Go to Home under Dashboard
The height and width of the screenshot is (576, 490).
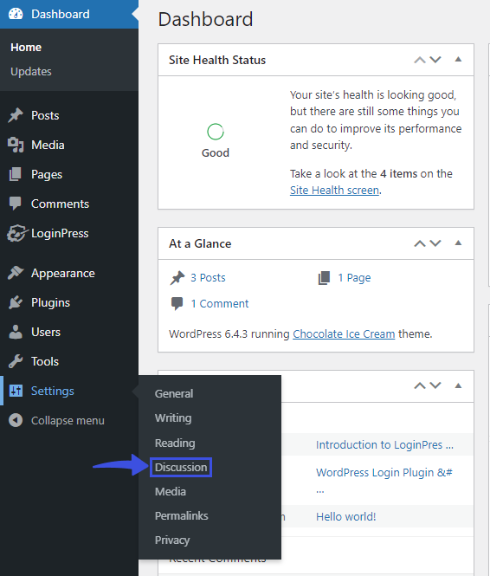coord(26,48)
